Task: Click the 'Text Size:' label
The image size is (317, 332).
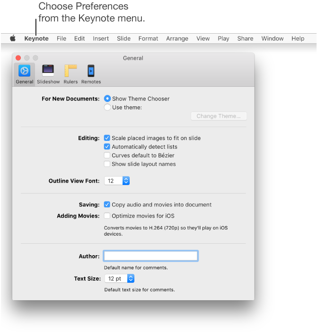Action: pyautogui.click(x=88, y=279)
